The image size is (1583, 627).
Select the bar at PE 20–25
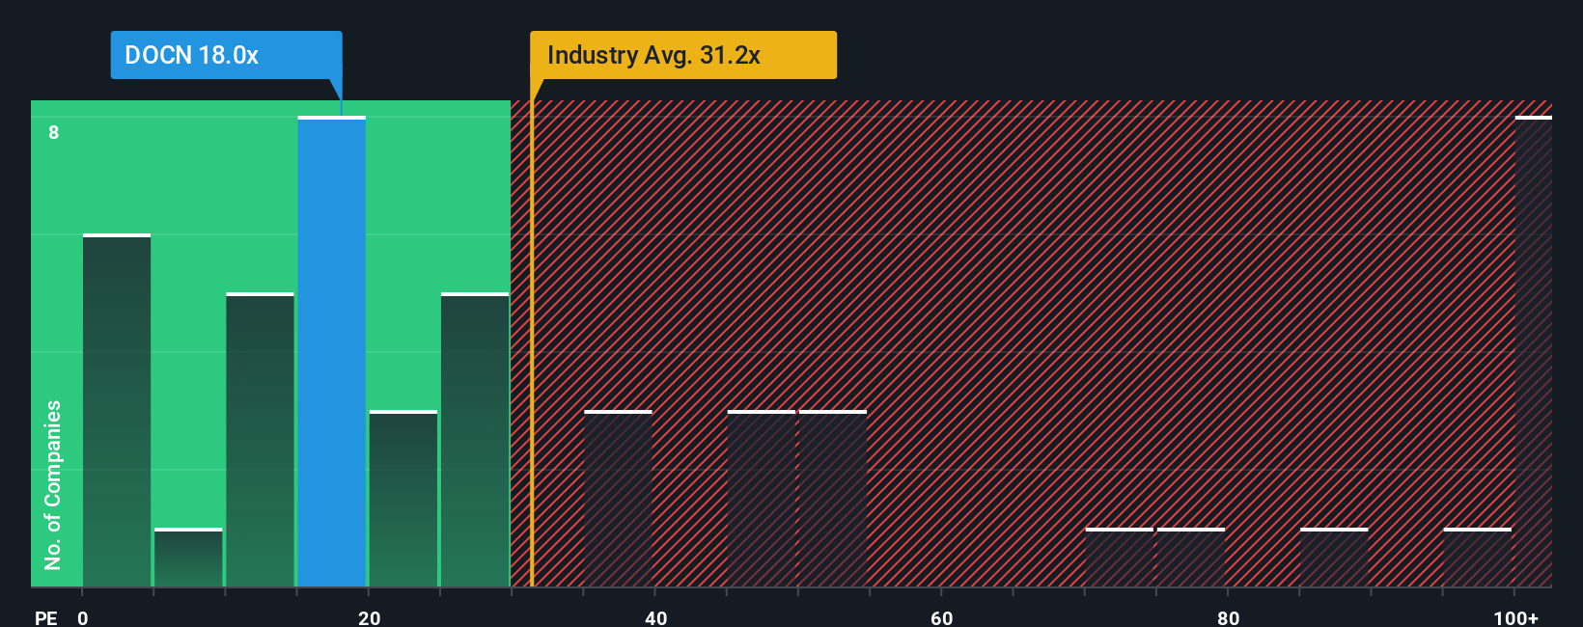[403, 499]
